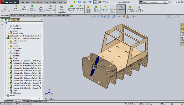Select the Mate tool

point(24,8)
